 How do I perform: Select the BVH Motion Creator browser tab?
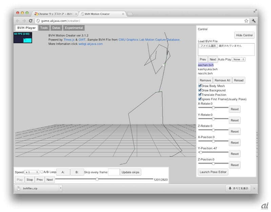click(x=103, y=14)
